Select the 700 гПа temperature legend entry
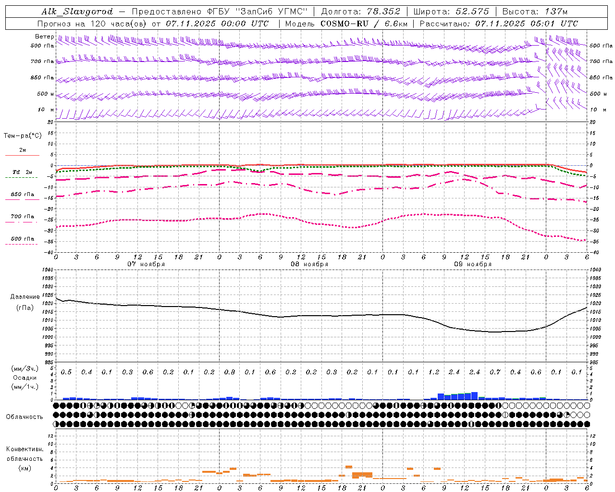This screenshot has height=492, width=615. 23,217
